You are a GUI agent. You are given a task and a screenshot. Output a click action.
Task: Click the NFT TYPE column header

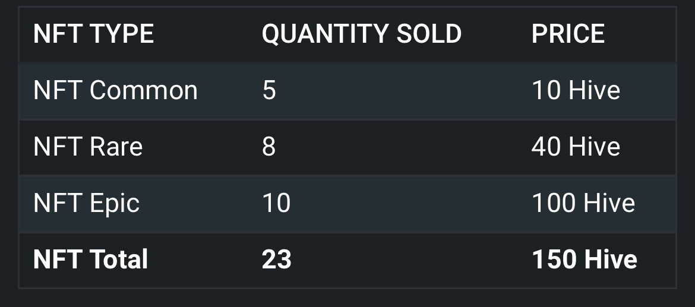[93, 34]
